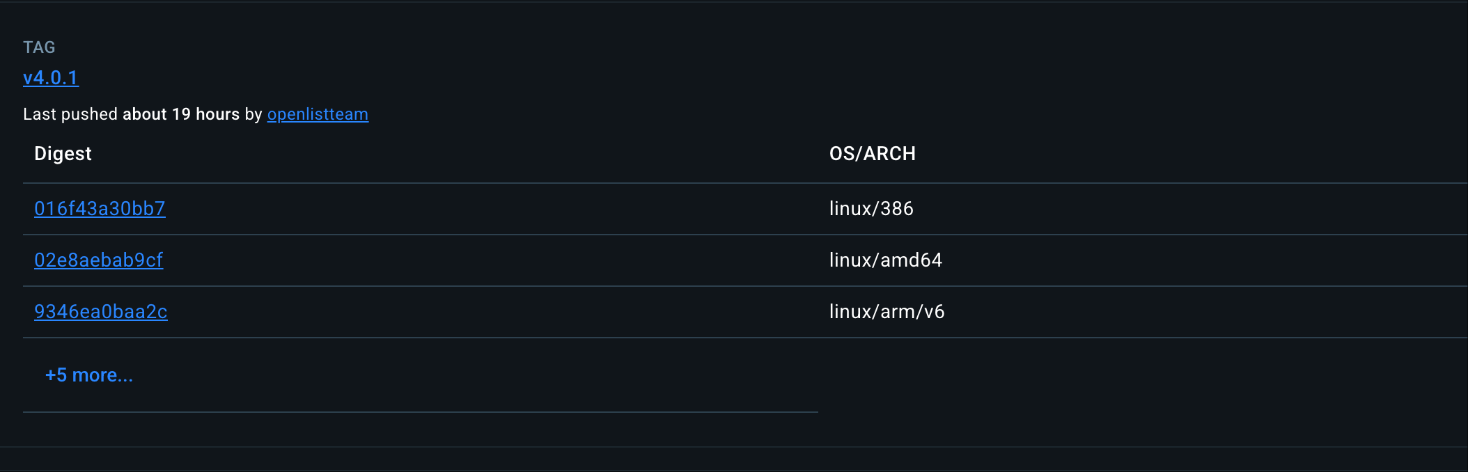The height and width of the screenshot is (472, 1468).
Task: Select the linux/386 architecture text
Action: pos(871,209)
